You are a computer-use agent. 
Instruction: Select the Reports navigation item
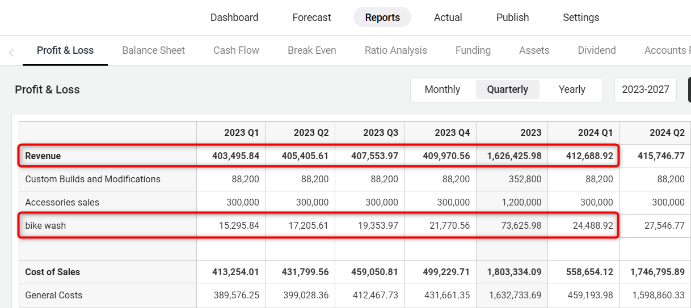(382, 18)
